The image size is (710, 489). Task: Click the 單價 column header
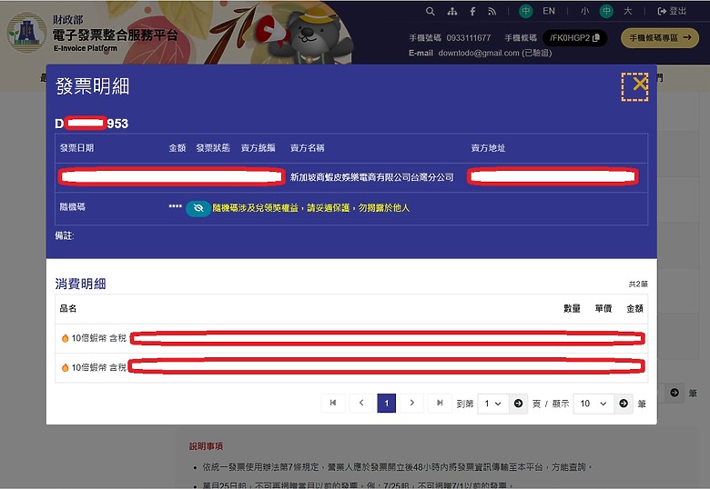pyautogui.click(x=603, y=308)
